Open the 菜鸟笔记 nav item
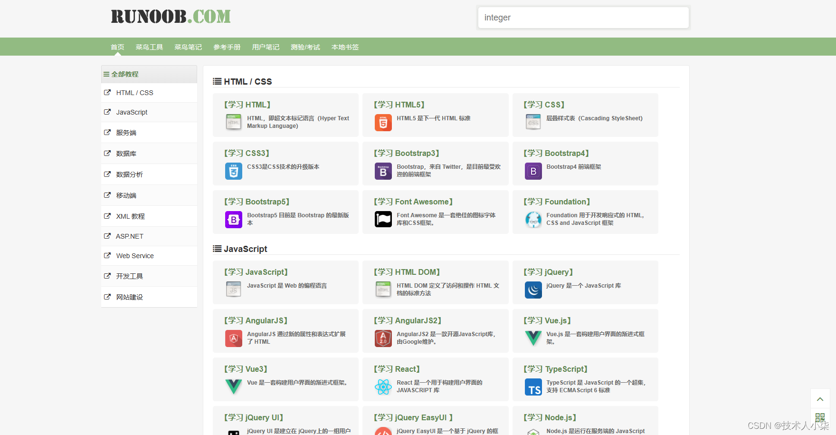Viewport: 836px width, 435px height. [x=188, y=47]
